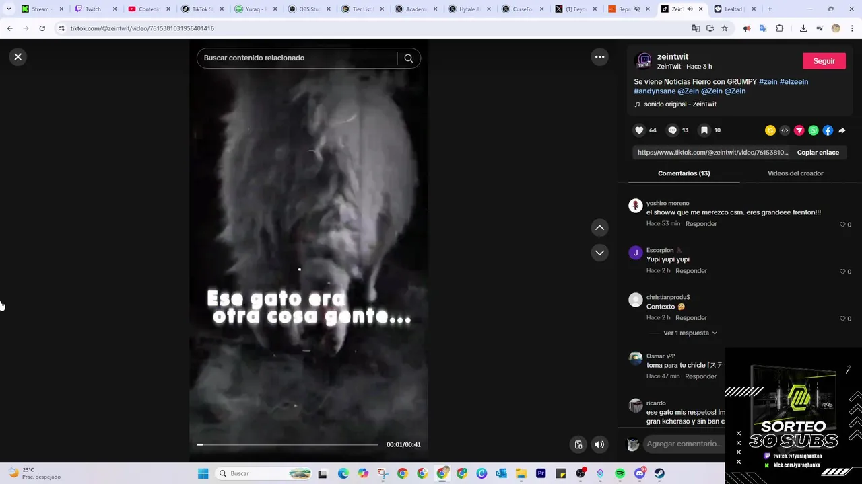Switch to 'Videos del creador' tab

click(x=795, y=173)
